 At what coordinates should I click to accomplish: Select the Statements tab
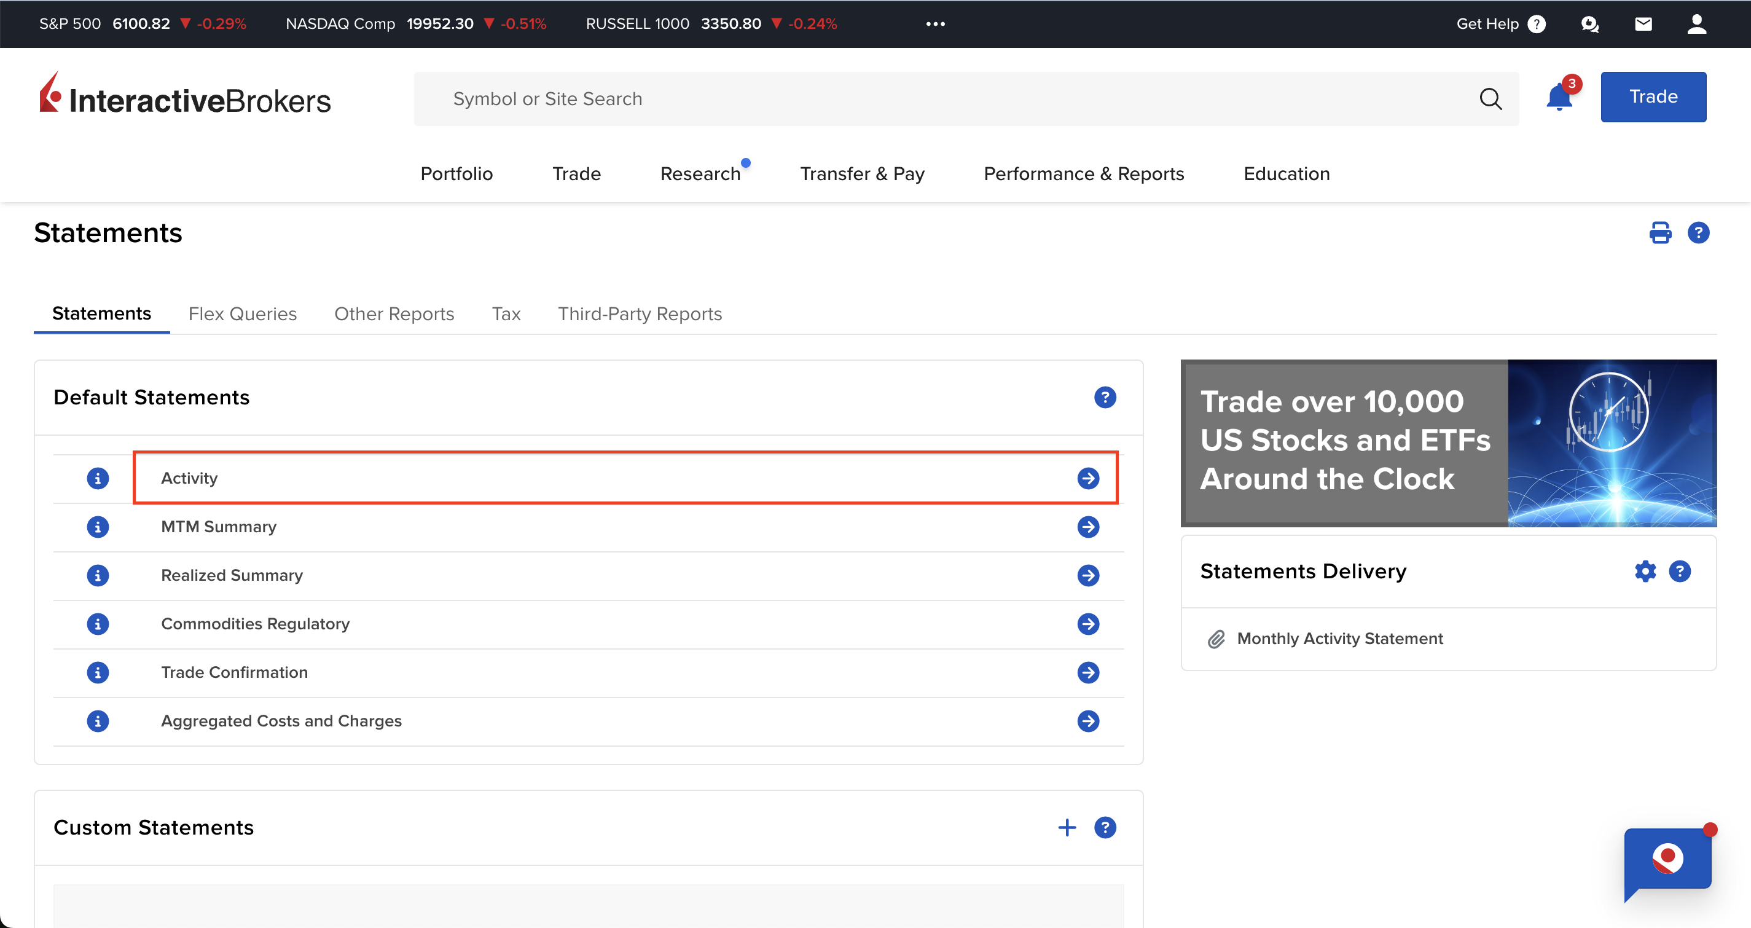coord(101,314)
